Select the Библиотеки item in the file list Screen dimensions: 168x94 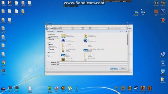pyautogui.click(x=68, y=36)
